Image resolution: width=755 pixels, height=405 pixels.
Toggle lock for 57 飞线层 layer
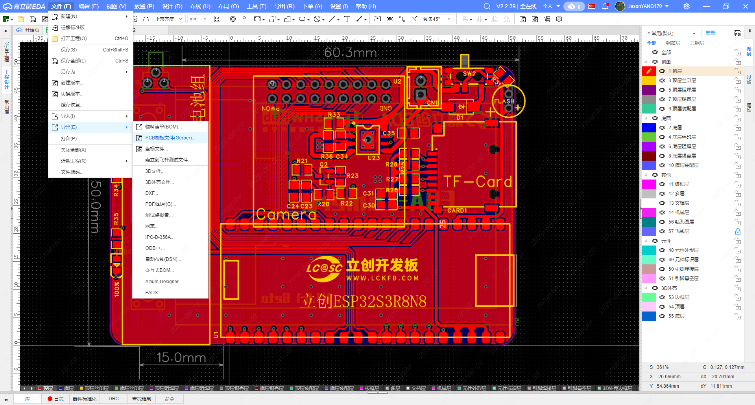click(x=738, y=231)
